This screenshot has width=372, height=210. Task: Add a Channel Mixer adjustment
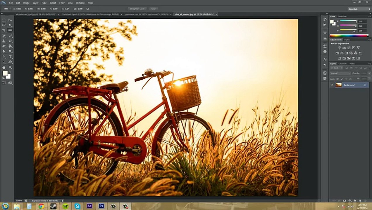tap(356, 53)
